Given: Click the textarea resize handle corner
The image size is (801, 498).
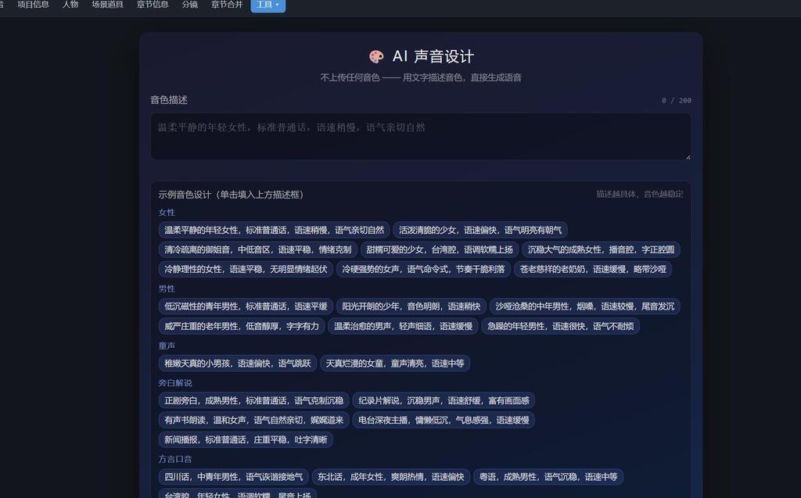Looking at the screenshot, I should 688,156.
